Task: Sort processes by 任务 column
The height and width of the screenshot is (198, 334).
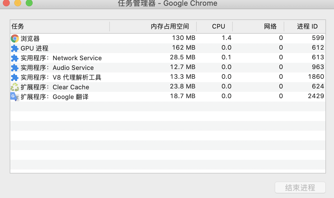Action: point(16,26)
